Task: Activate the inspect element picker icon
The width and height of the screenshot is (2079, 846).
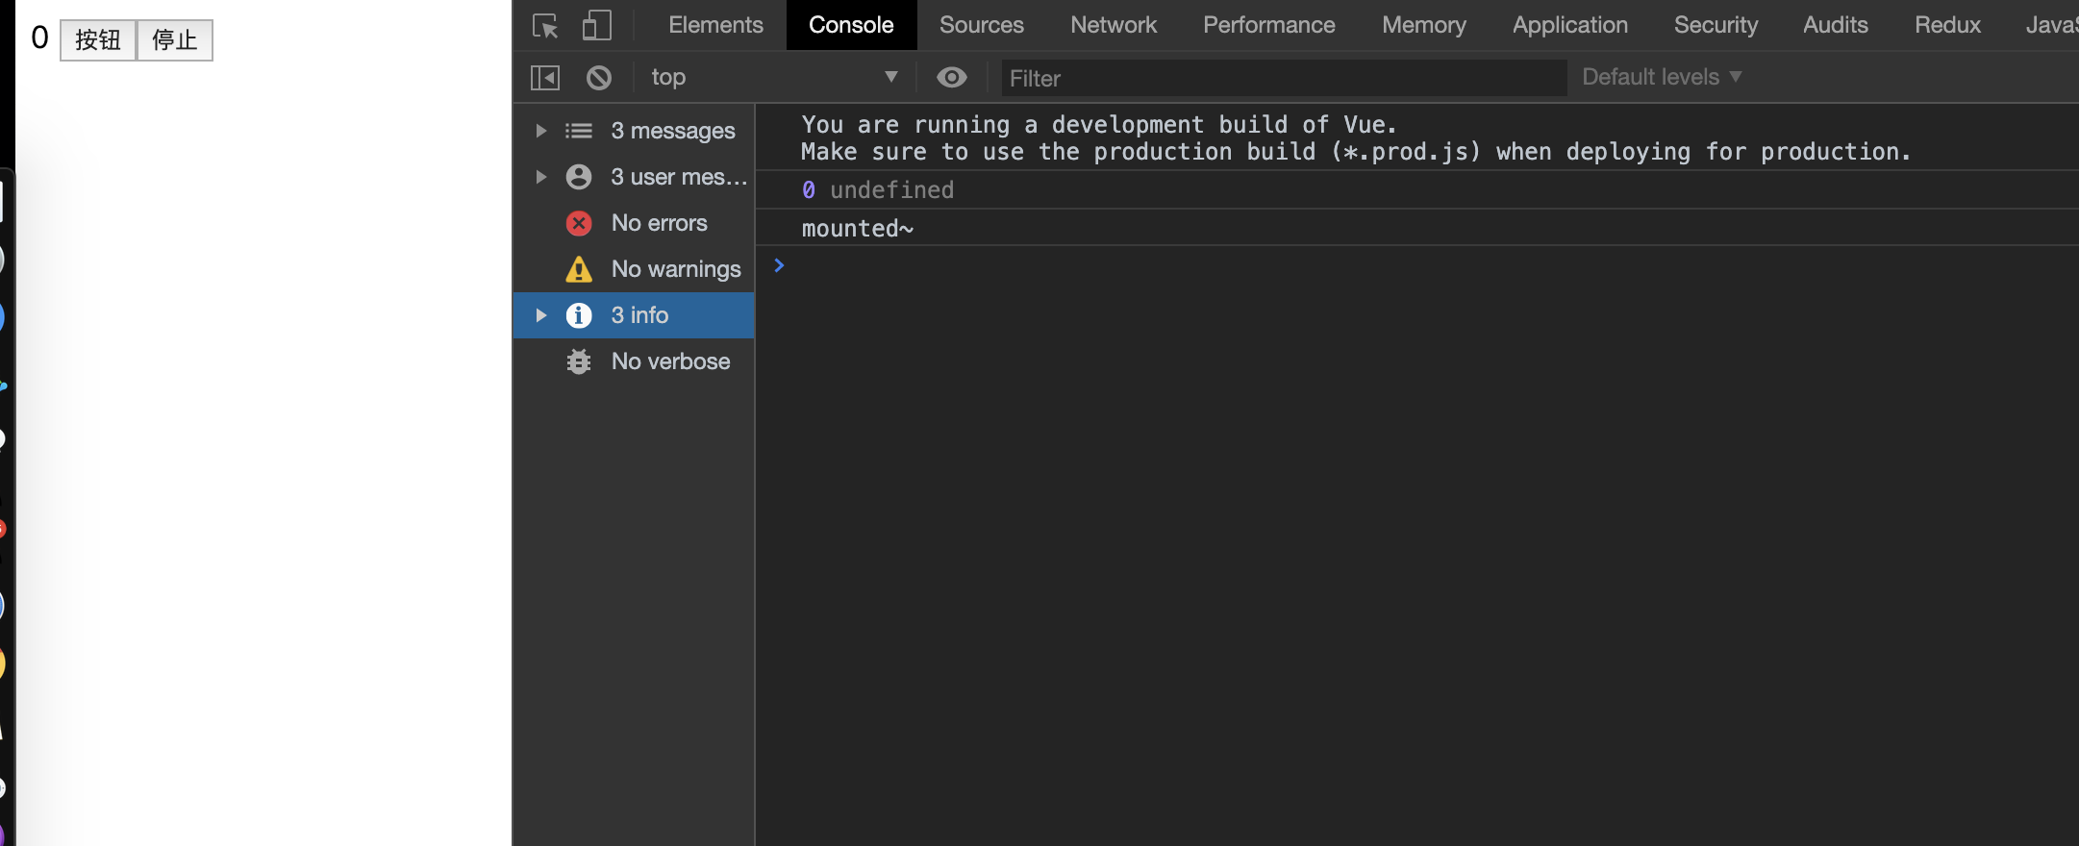Action: coord(545,26)
